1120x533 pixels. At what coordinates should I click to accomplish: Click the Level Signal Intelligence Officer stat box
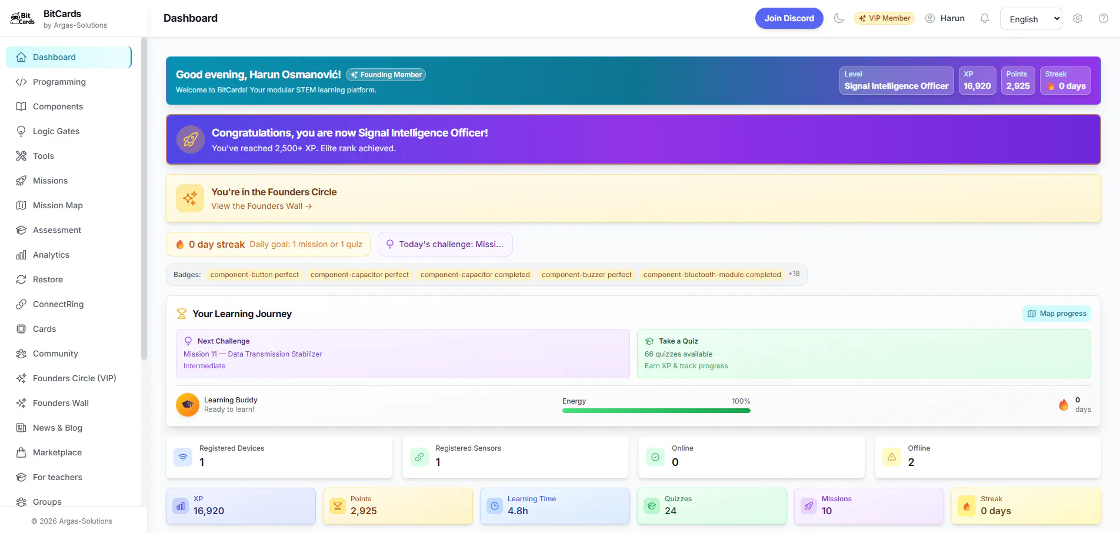[x=896, y=81]
